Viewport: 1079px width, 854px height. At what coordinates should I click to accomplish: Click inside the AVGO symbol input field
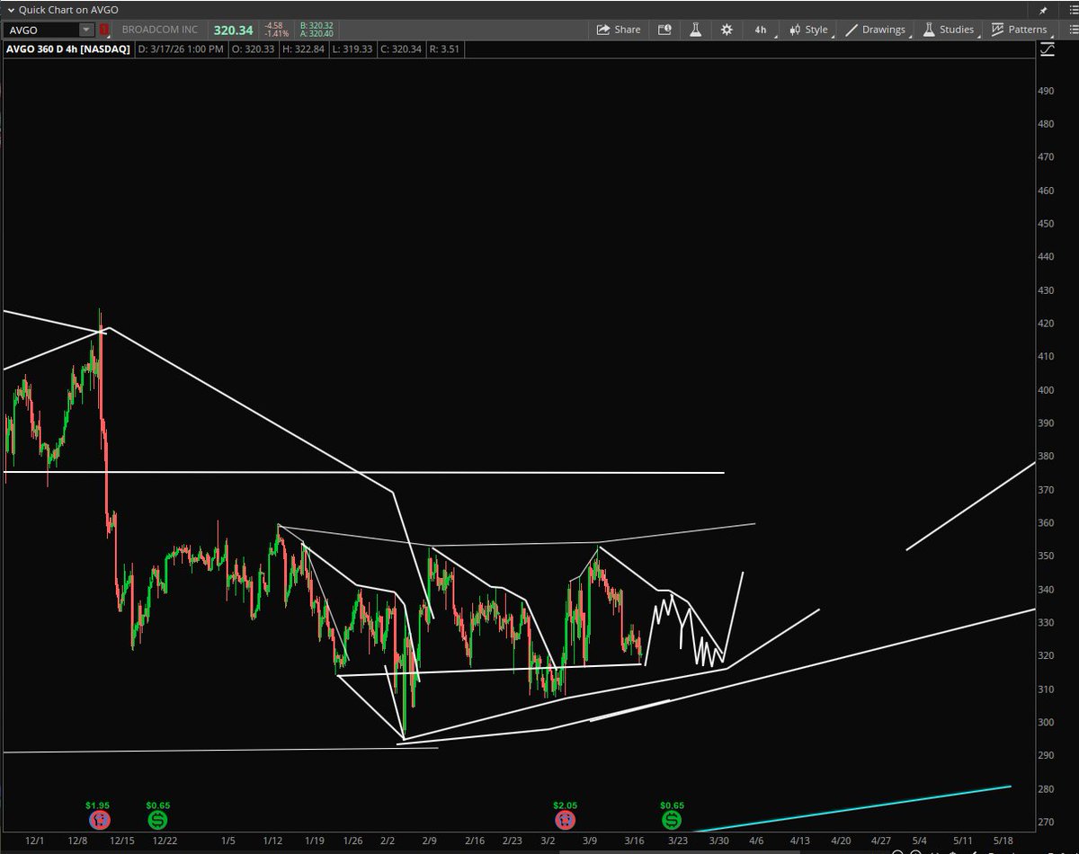point(40,29)
